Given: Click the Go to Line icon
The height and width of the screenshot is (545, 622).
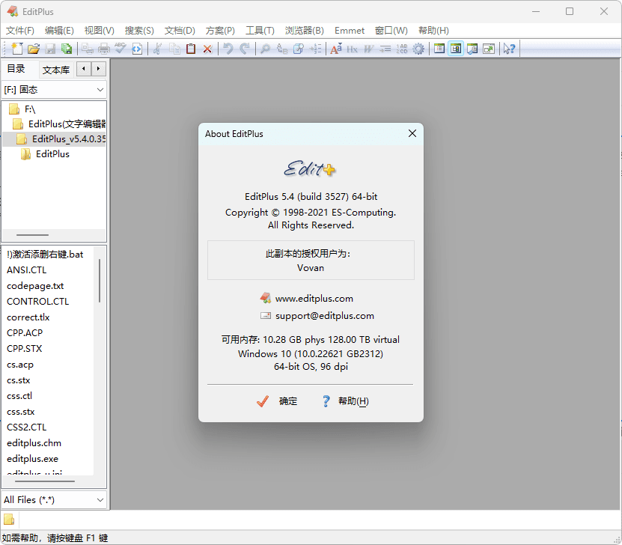Looking at the screenshot, I should (x=315, y=49).
